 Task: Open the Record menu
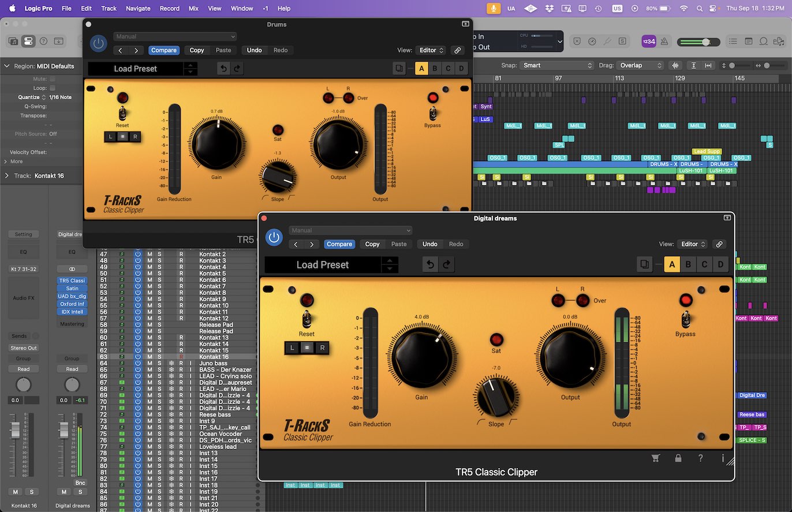coord(169,8)
